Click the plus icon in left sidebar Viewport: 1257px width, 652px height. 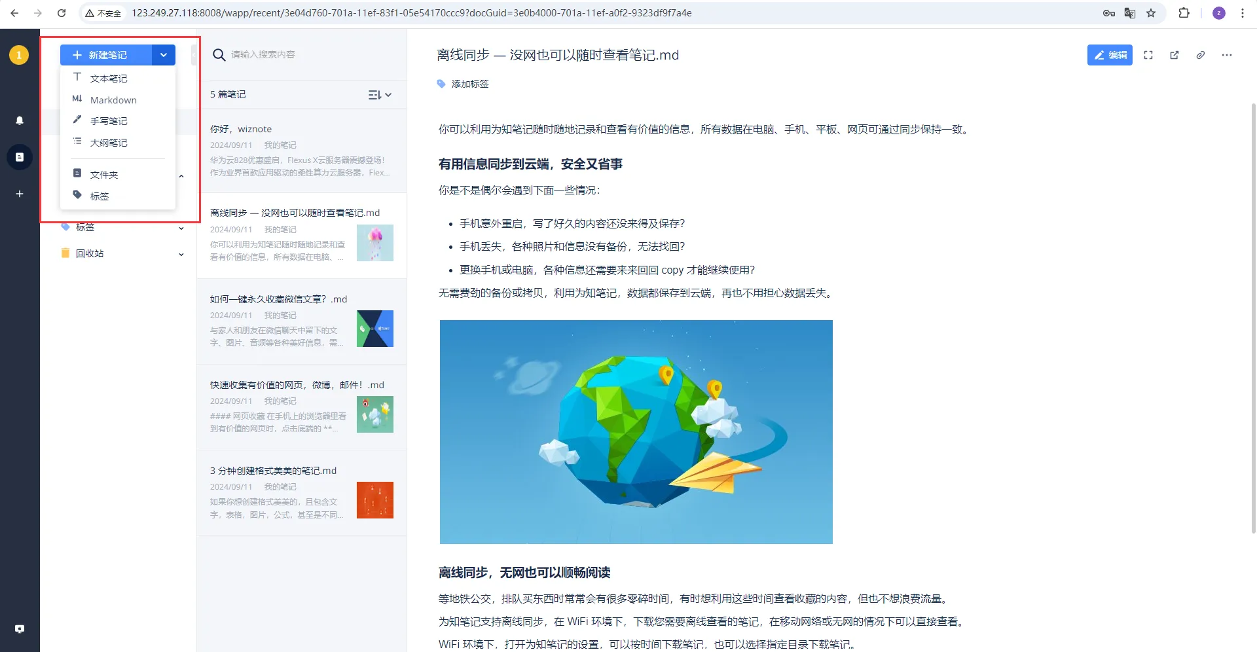tap(20, 194)
